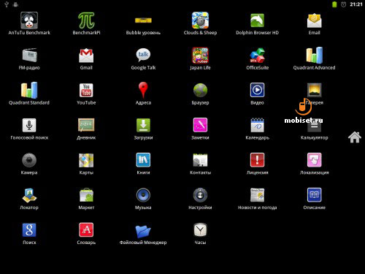
Task: Tap the battery indicator in status bar
Action: 334,4
